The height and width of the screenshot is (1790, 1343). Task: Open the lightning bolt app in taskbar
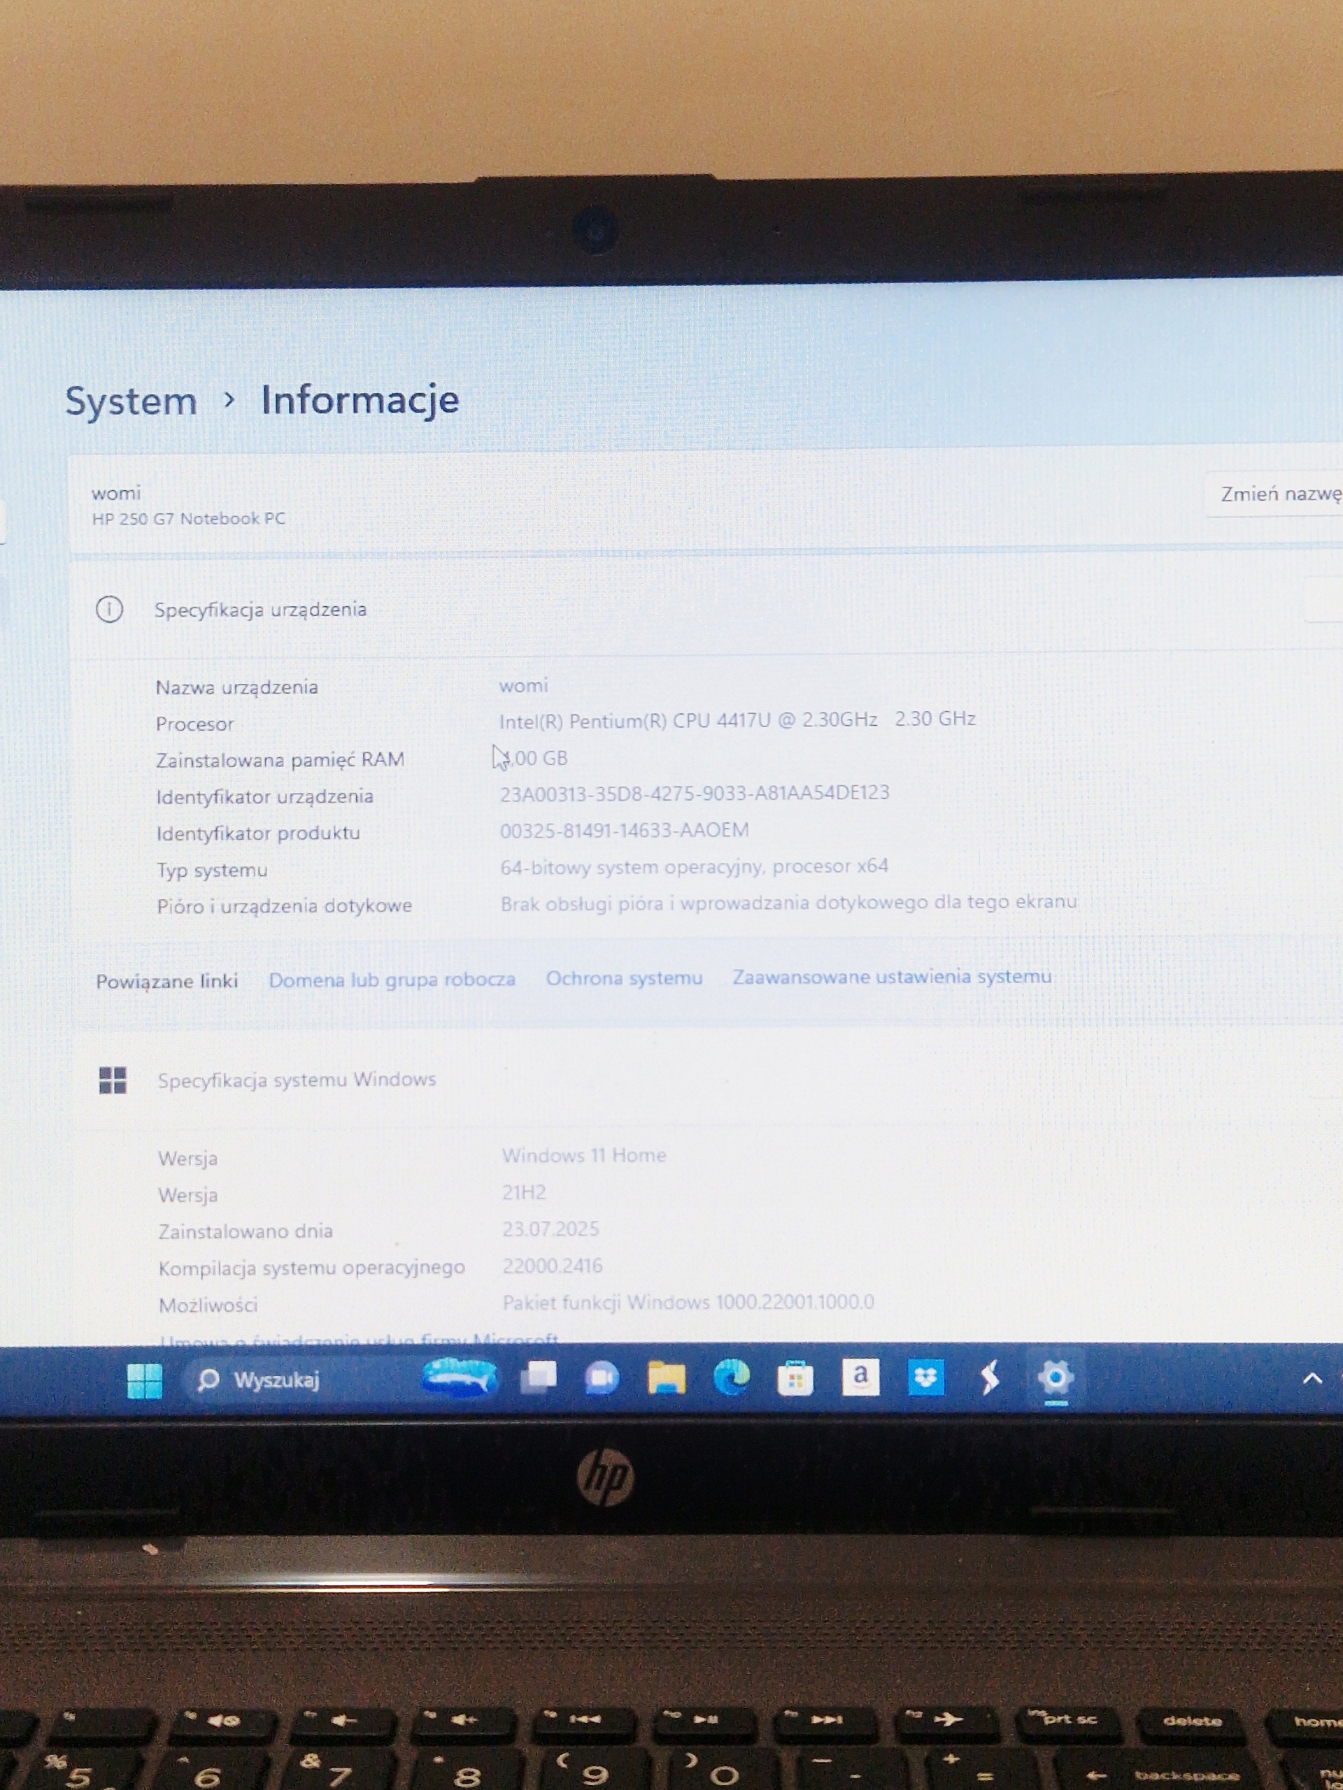989,1378
